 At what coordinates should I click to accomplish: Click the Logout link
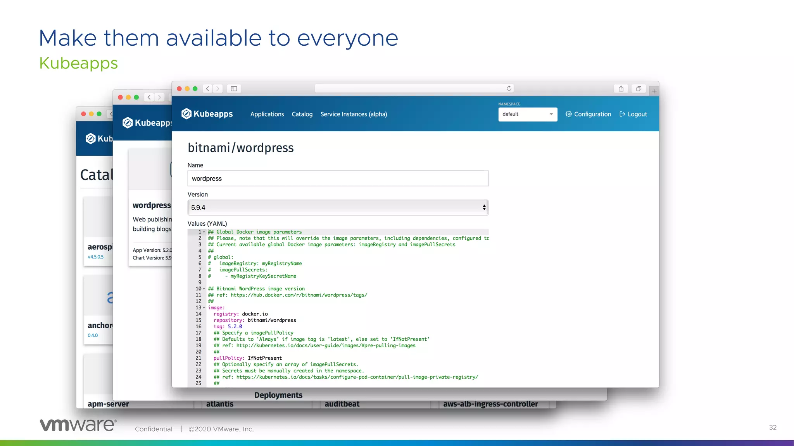pyautogui.click(x=633, y=114)
